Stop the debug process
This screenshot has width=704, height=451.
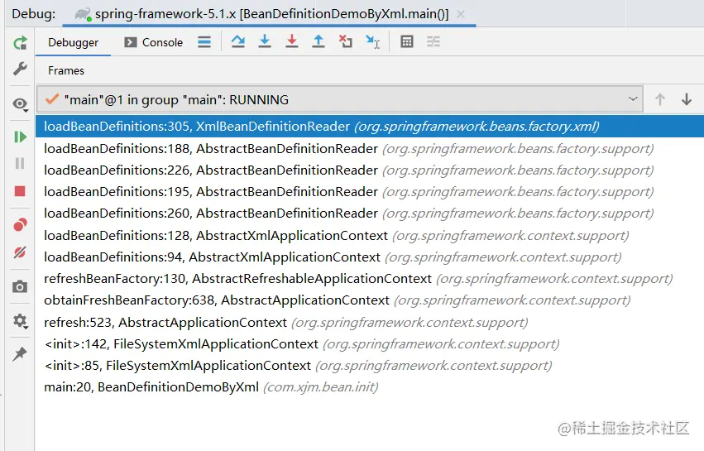[x=20, y=191]
